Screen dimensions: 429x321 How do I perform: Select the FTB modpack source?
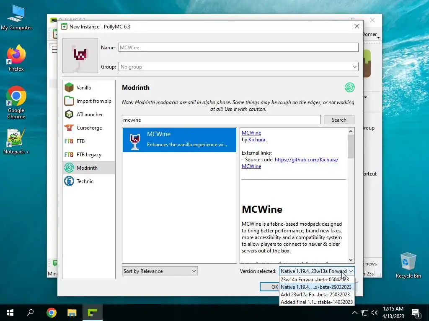(89, 141)
